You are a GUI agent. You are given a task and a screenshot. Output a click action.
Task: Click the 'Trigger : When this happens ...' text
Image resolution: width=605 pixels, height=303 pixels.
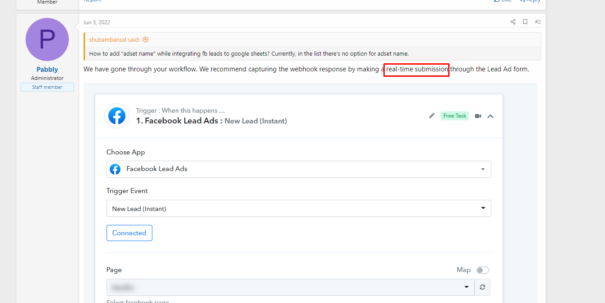(x=180, y=110)
